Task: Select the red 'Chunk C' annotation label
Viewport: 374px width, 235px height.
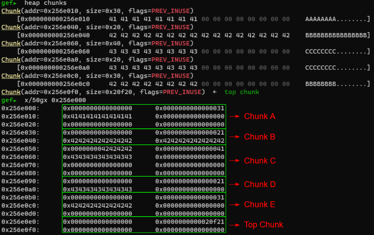Action: click(260, 161)
